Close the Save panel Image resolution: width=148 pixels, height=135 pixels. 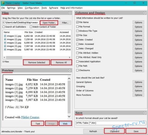[145, 113]
